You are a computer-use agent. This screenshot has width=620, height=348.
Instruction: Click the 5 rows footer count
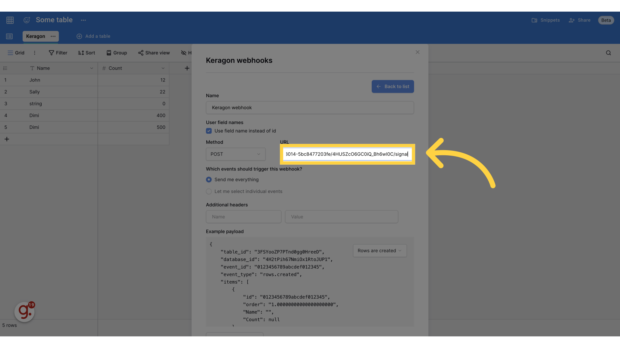point(9,325)
